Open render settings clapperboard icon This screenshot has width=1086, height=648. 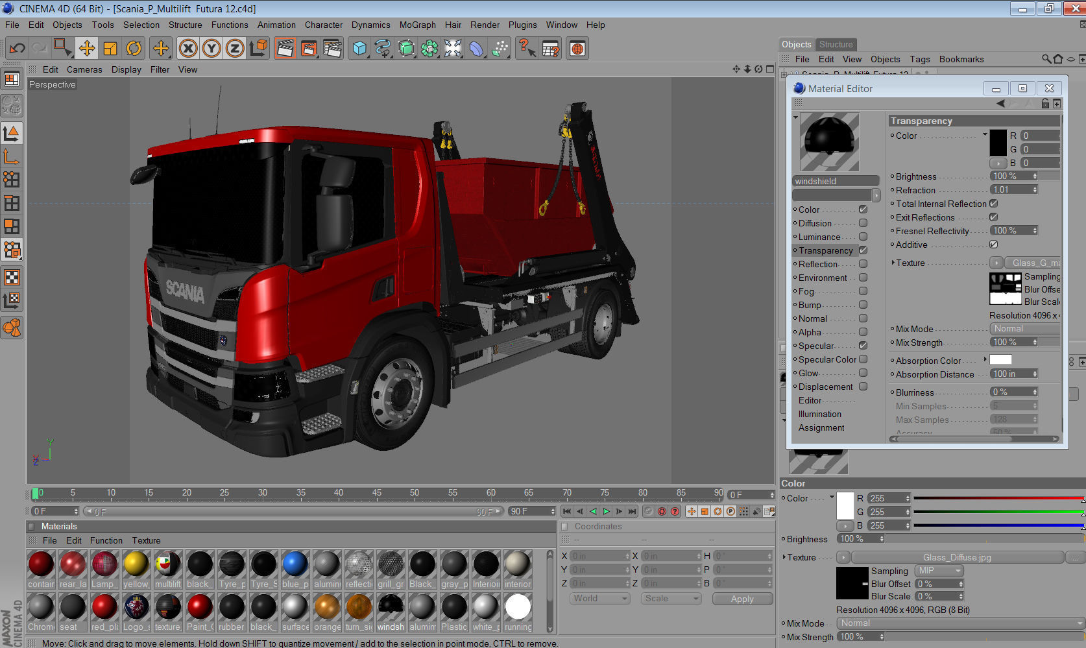332,48
